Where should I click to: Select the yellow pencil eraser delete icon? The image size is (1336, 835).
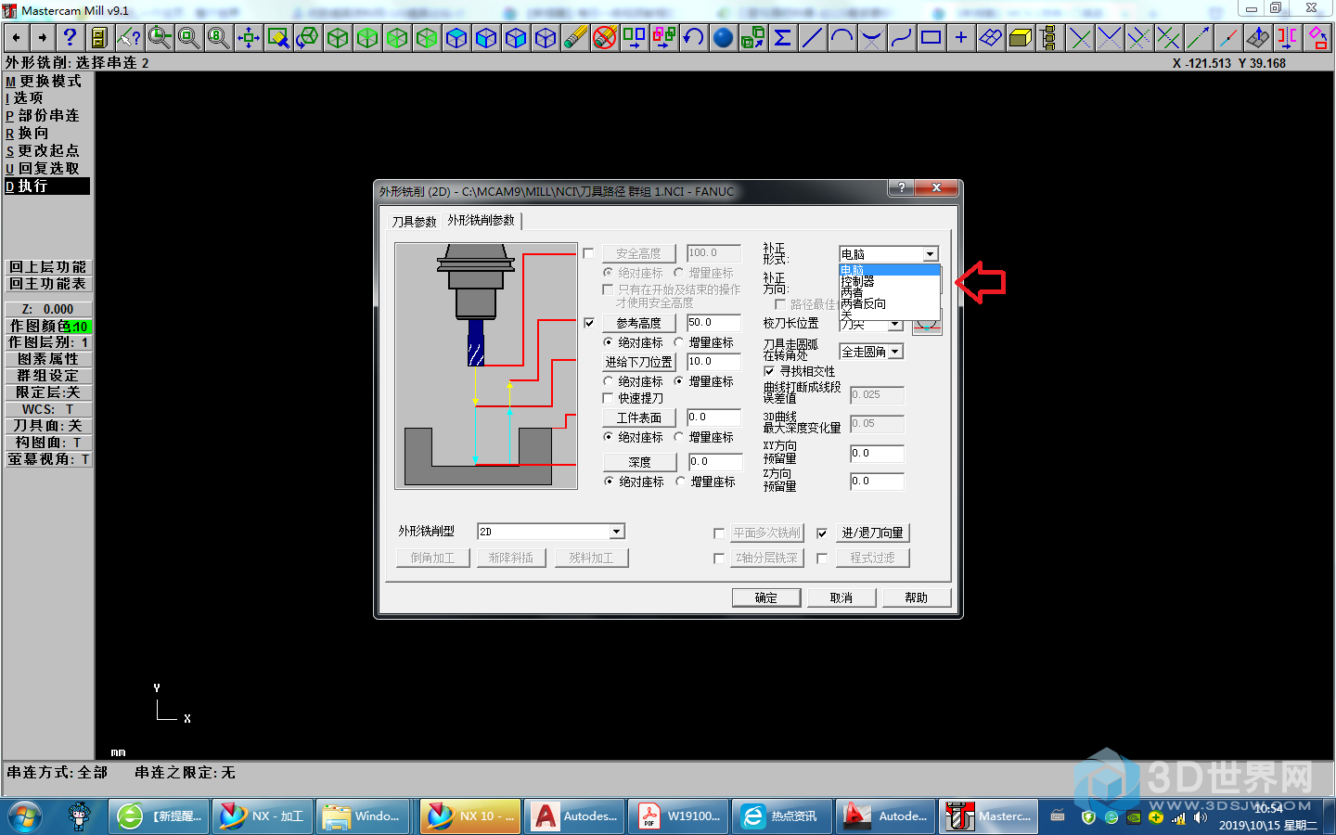tap(575, 38)
